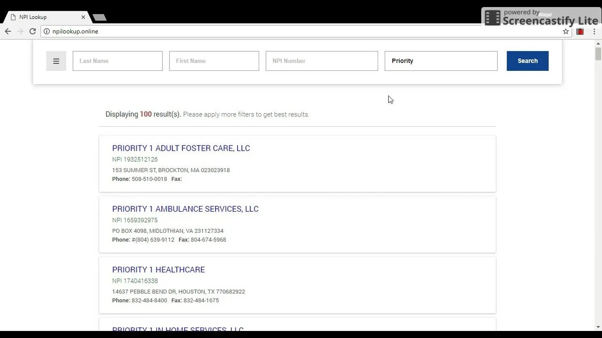The height and width of the screenshot is (338, 602).
Task: Close the NPI Lookup tab
Action: 83,17
